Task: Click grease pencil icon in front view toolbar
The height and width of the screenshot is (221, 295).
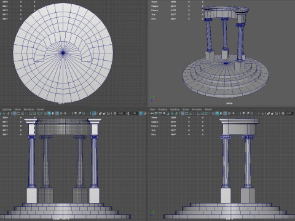Action: [x=8, y=114]
